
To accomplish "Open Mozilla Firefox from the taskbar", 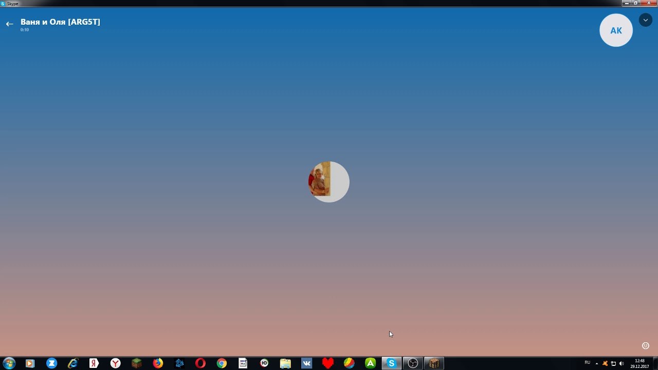I will [x=158, y=363].
